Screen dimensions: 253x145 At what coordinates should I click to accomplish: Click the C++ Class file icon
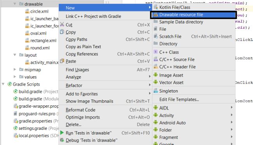pos(156,52)
